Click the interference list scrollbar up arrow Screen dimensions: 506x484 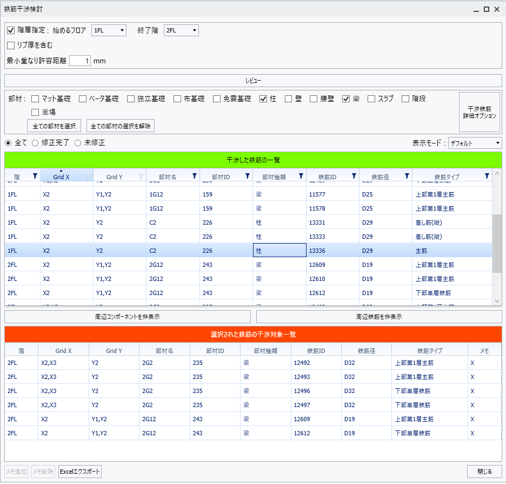point(497,173)
